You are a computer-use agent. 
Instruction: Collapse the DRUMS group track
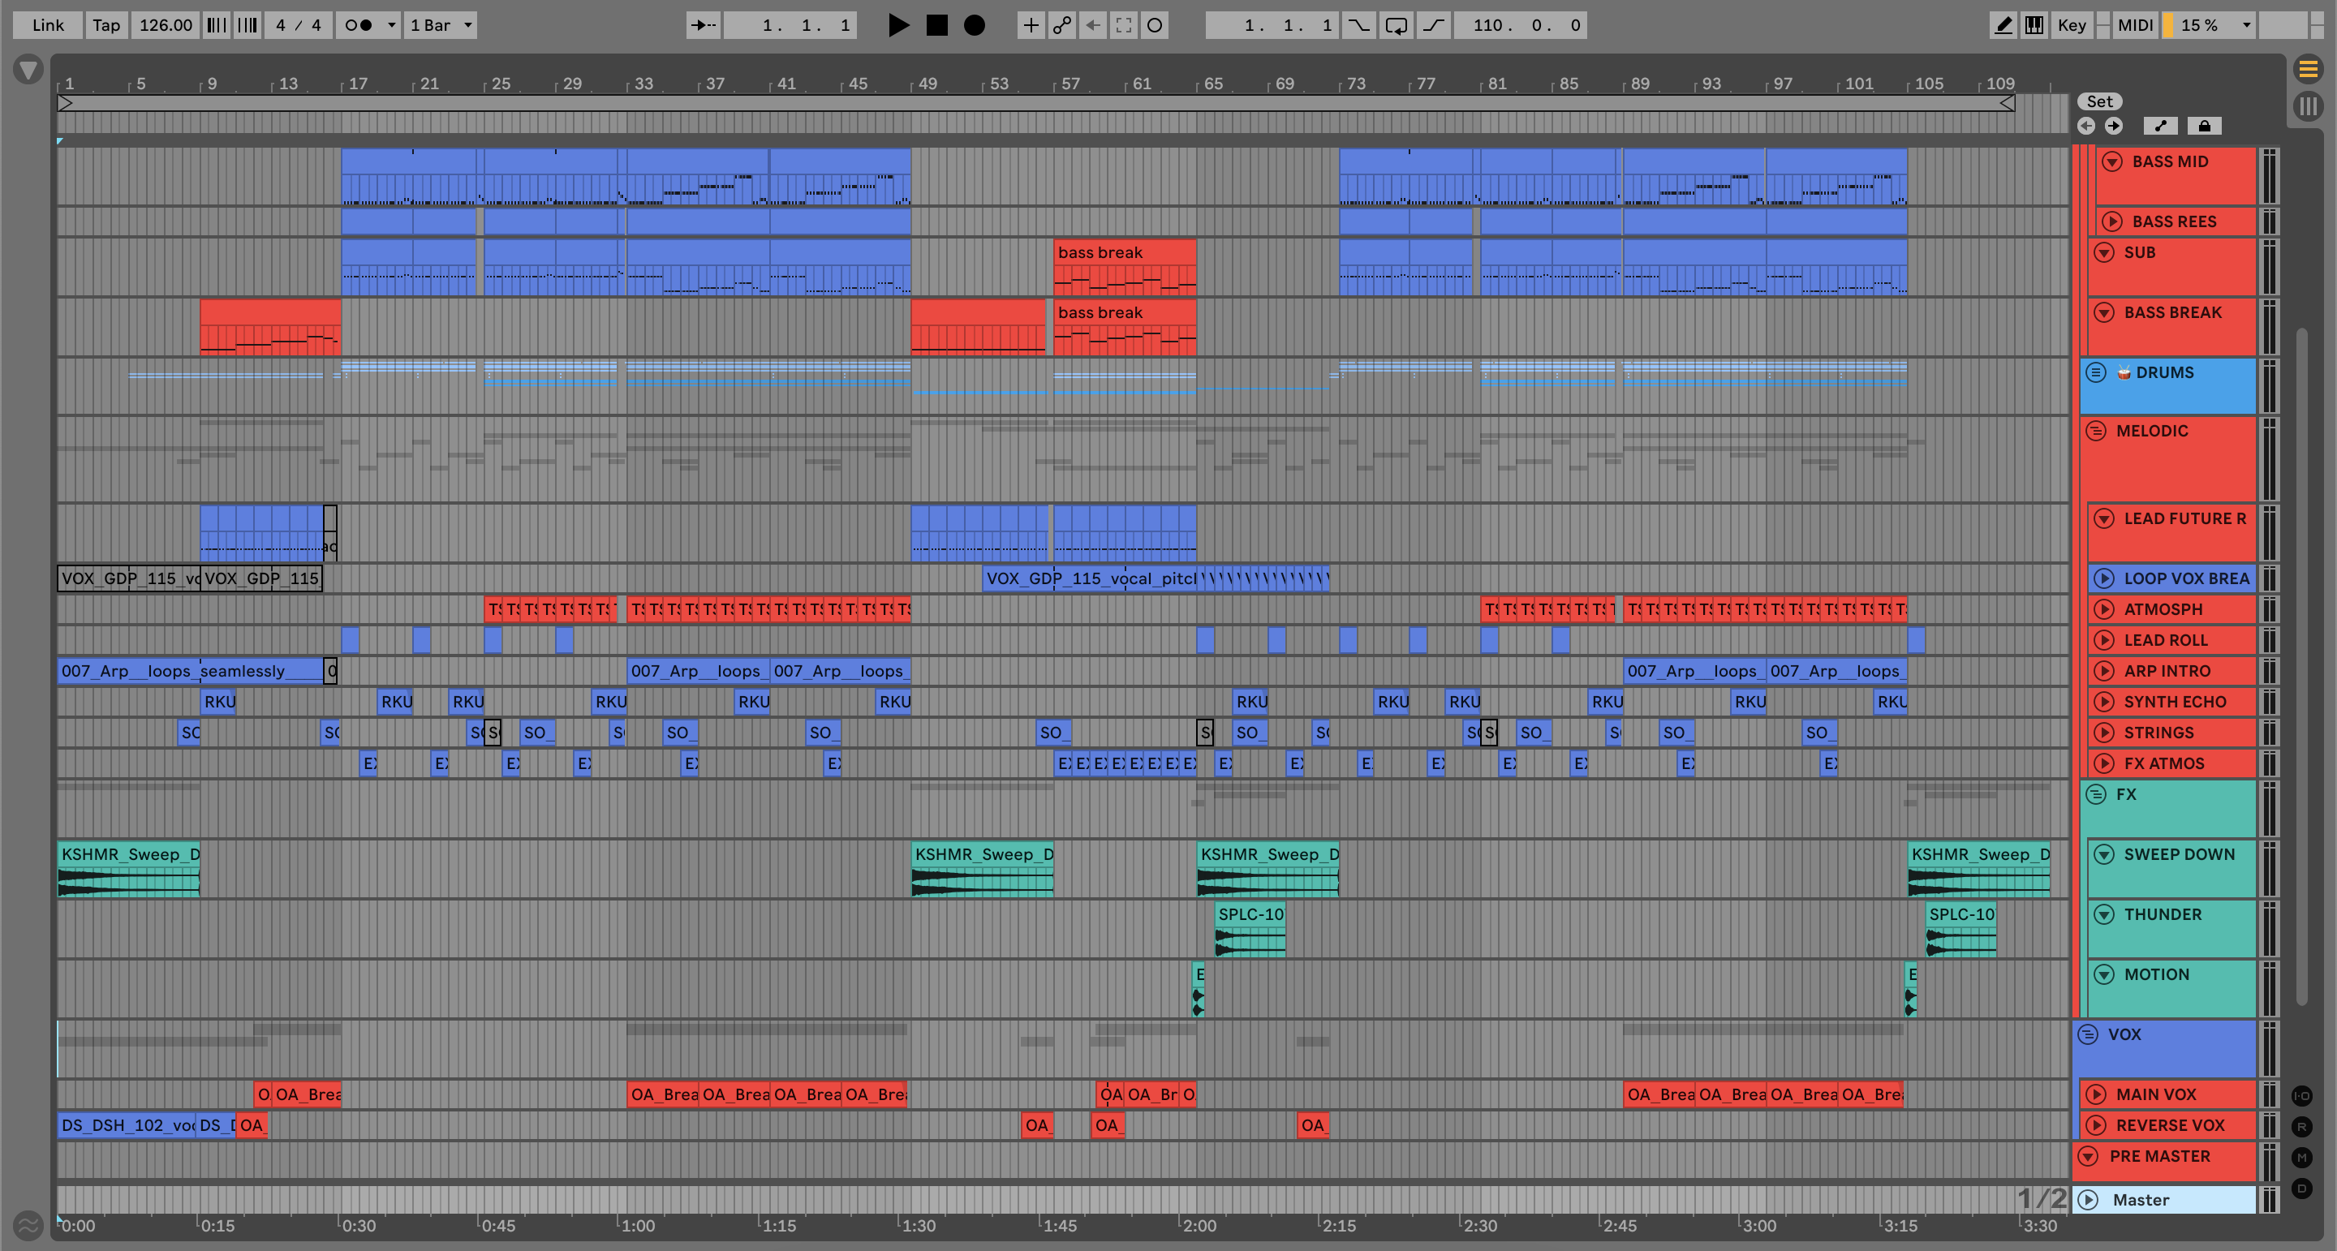(2096, 372)
